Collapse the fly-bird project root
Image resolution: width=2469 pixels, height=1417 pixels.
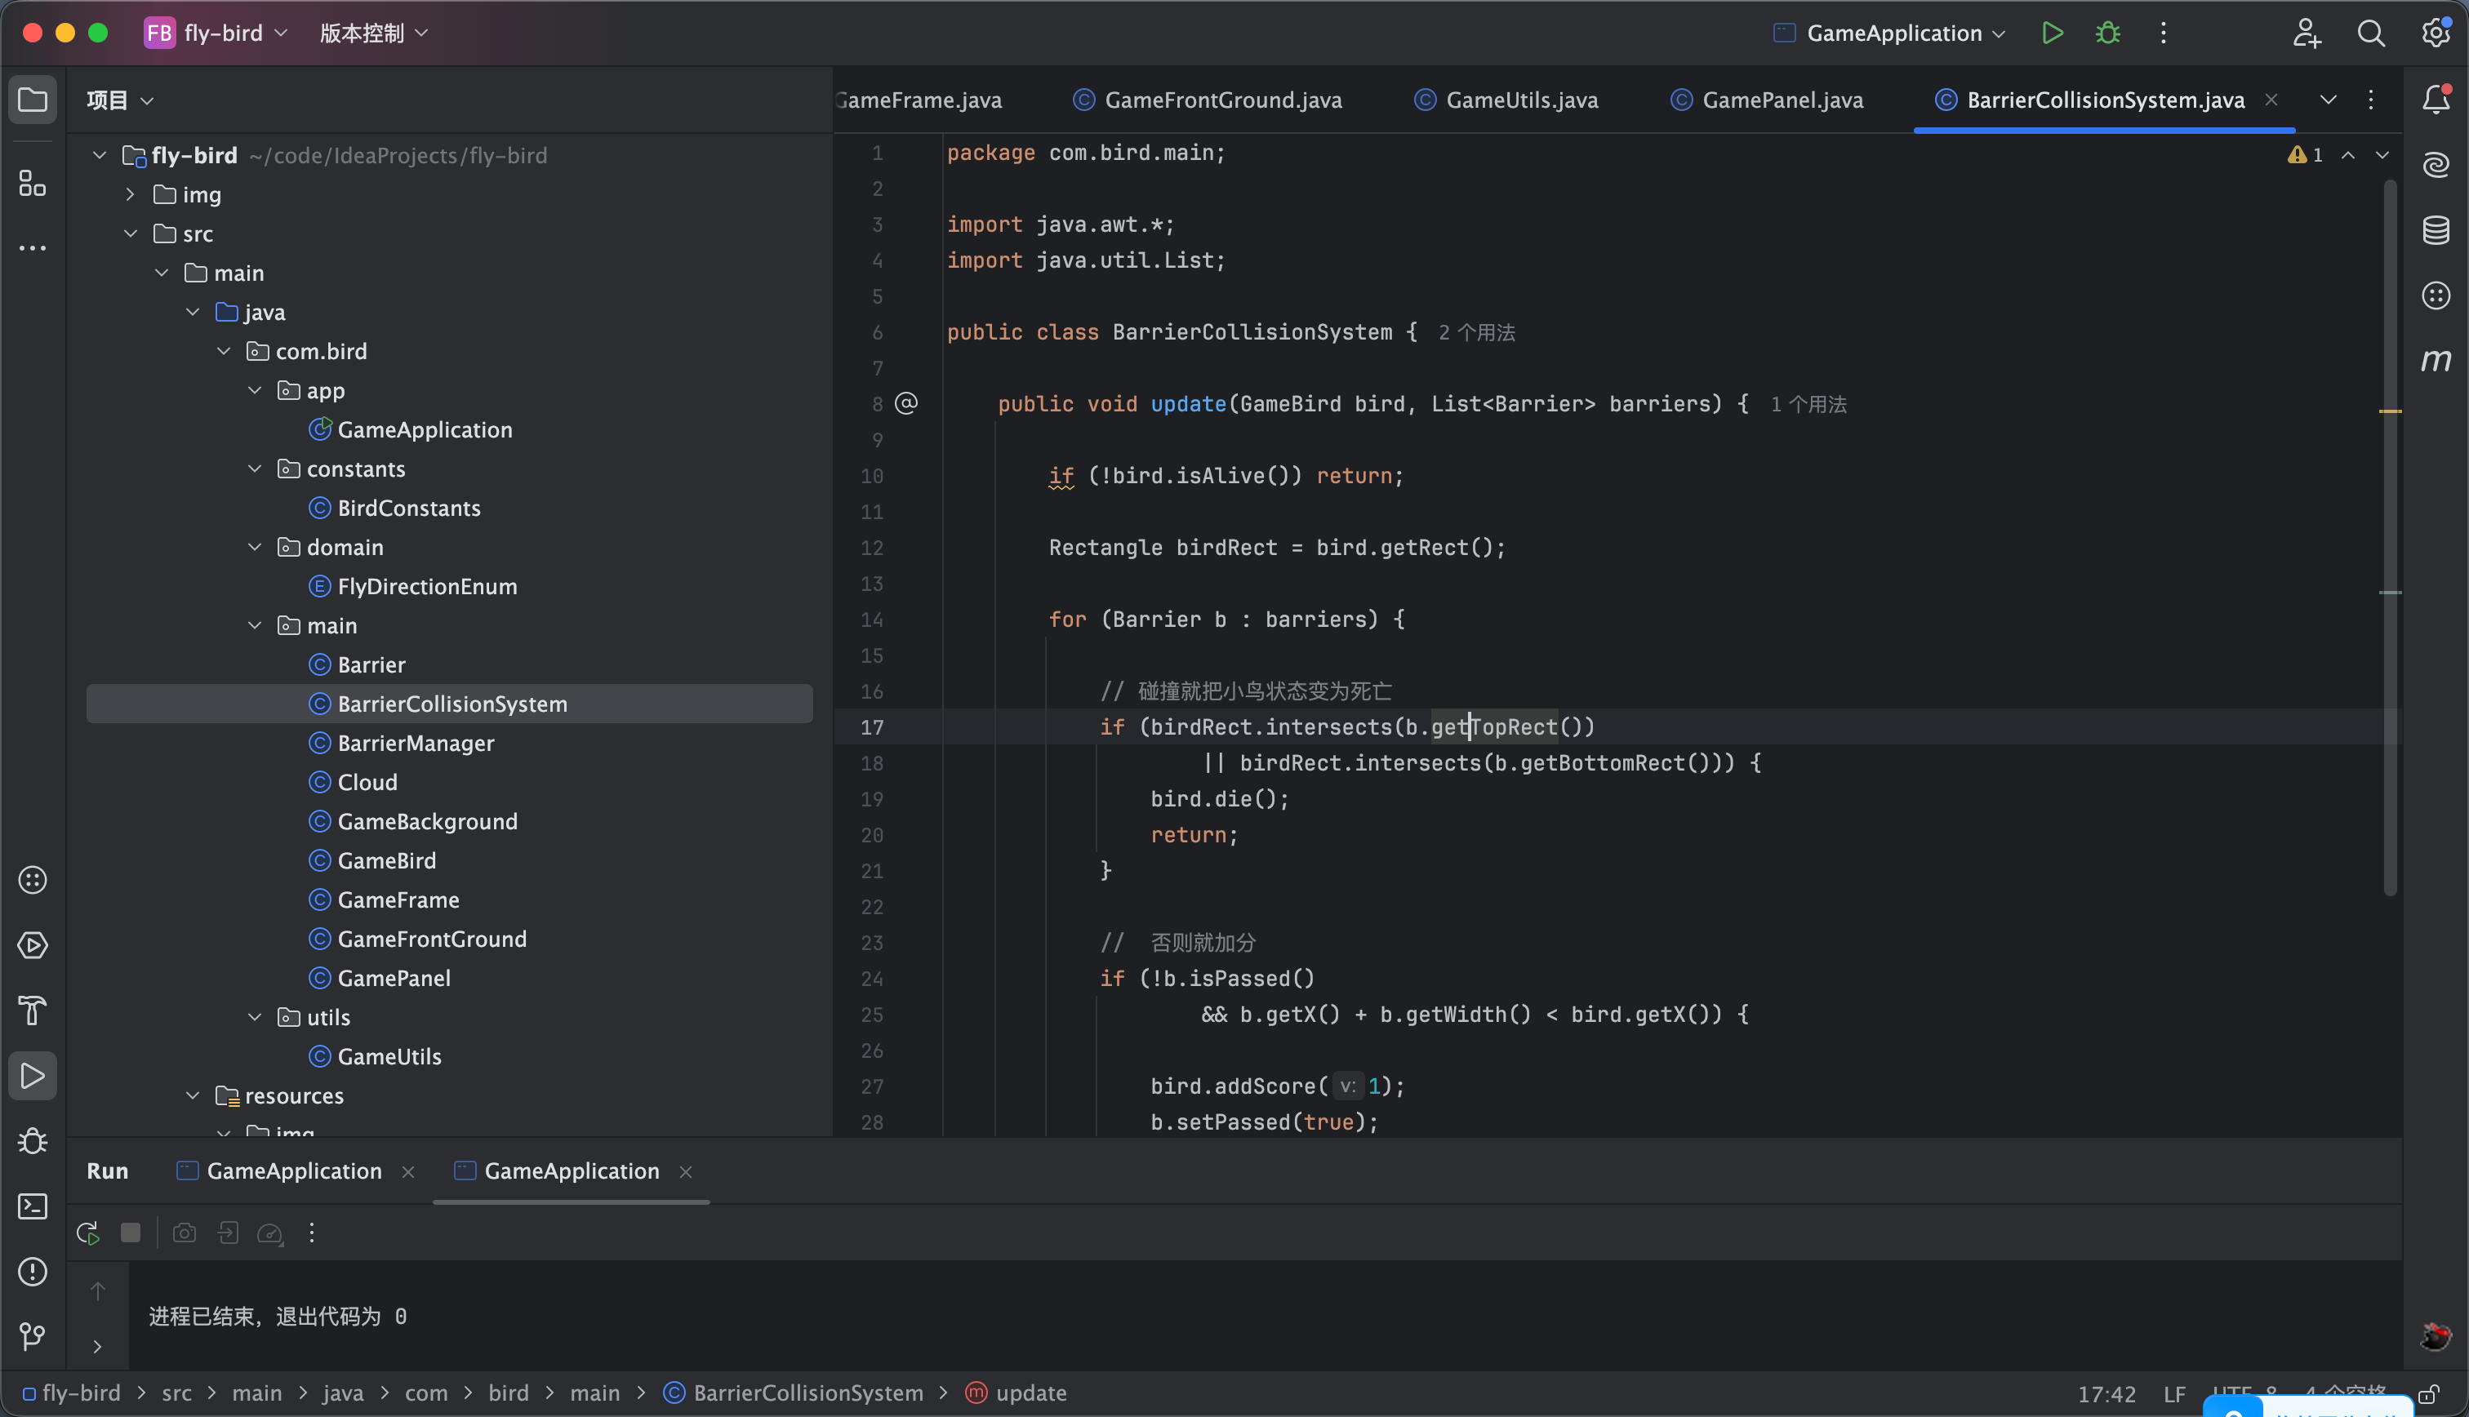click(100, 155)
